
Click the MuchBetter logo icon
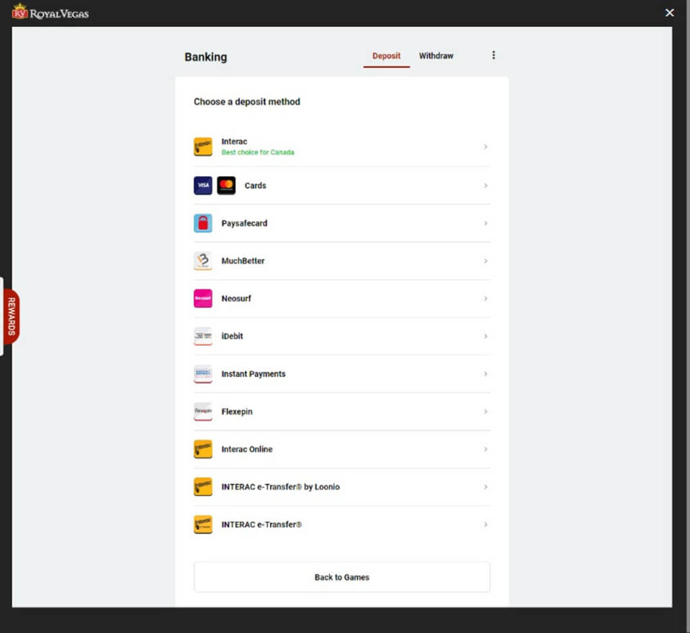203,261
